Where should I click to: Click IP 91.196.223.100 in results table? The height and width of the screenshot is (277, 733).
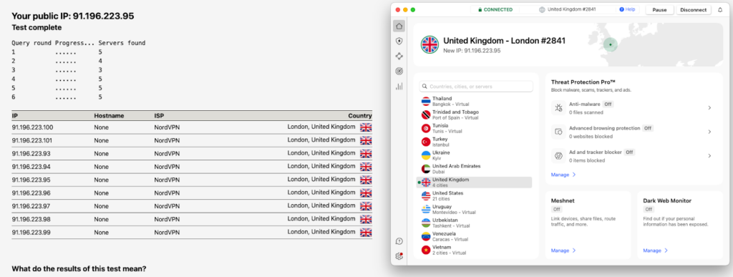coord(32,127)
